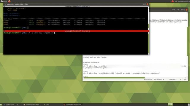Image resolution: width=190 pixels, height=106 pixels.
Task: Focus the lower terminal pane ssh command line
Action: [x=29, y=33]
